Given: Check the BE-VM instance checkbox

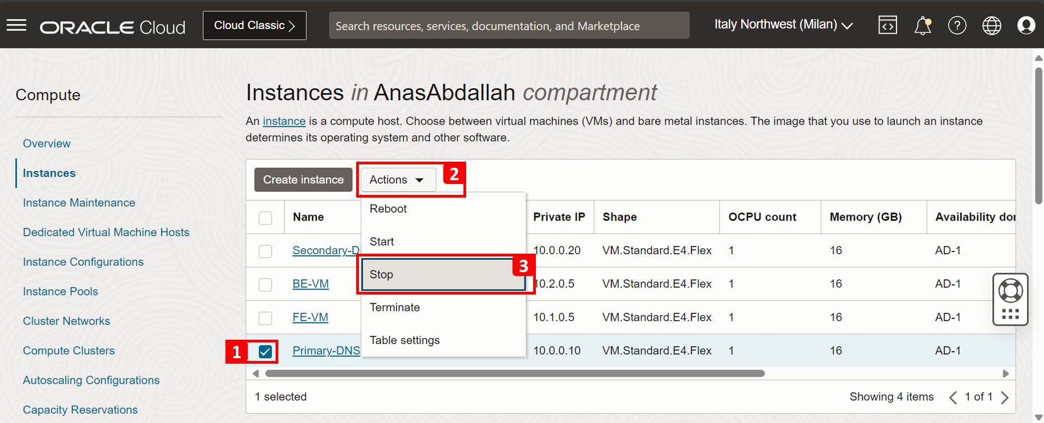Looking at the screenshot, I should (265, 285).
